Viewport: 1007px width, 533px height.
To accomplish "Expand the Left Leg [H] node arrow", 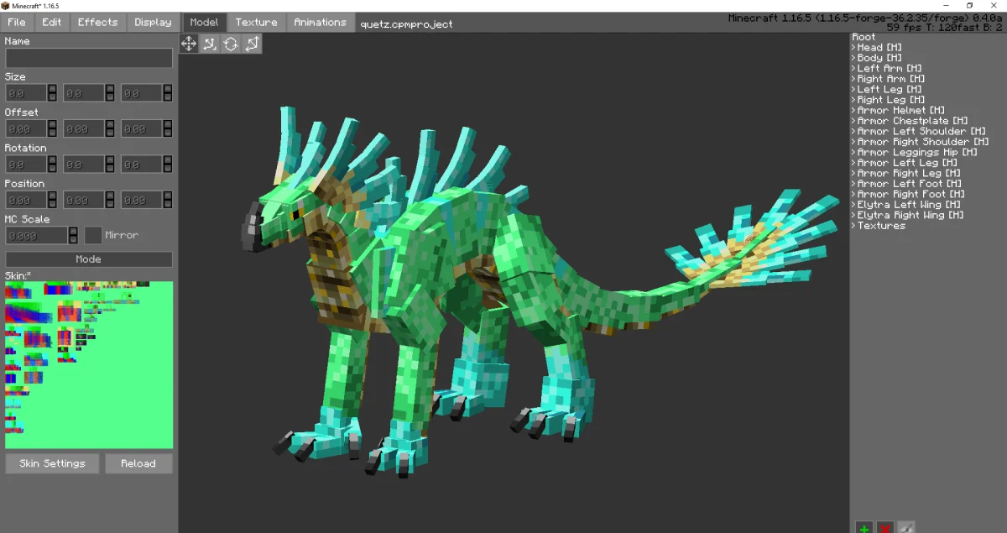I will 853,90.
